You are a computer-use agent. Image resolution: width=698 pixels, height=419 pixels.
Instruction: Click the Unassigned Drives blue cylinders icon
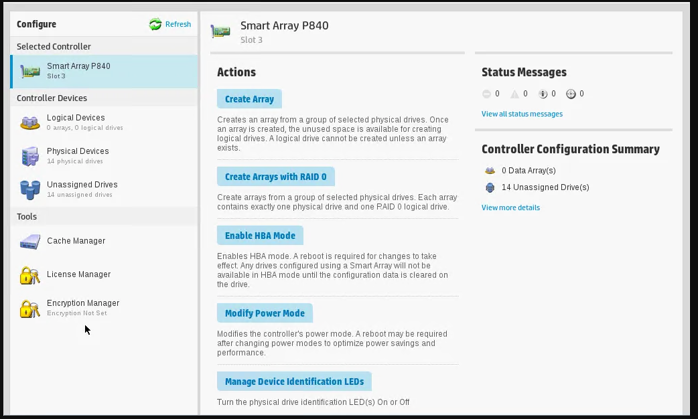[x=30, y=190]
